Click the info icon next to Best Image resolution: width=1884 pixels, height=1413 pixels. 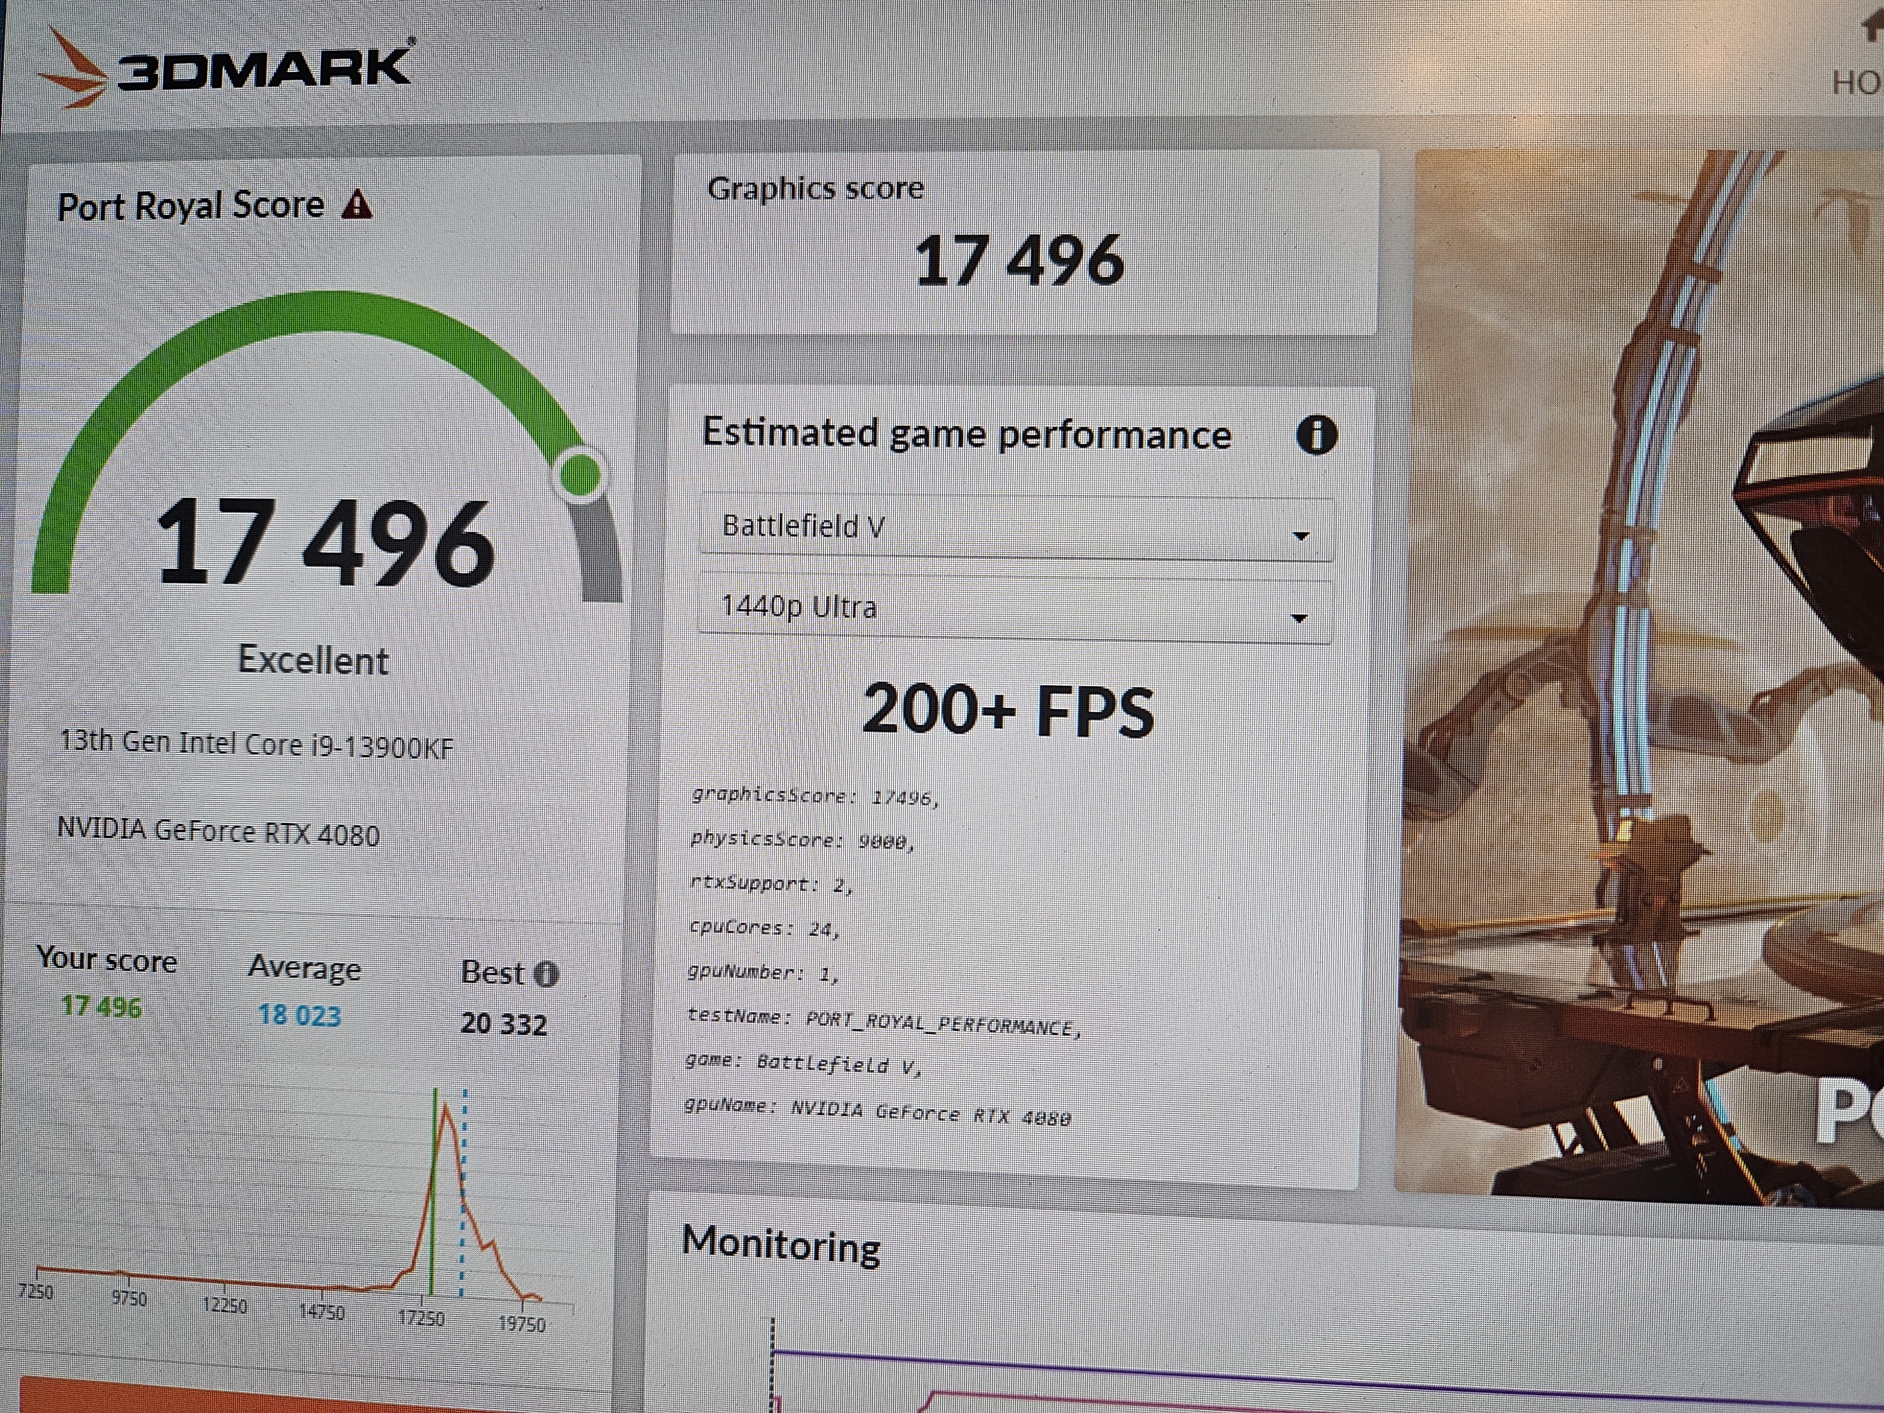tap(546, 974)
